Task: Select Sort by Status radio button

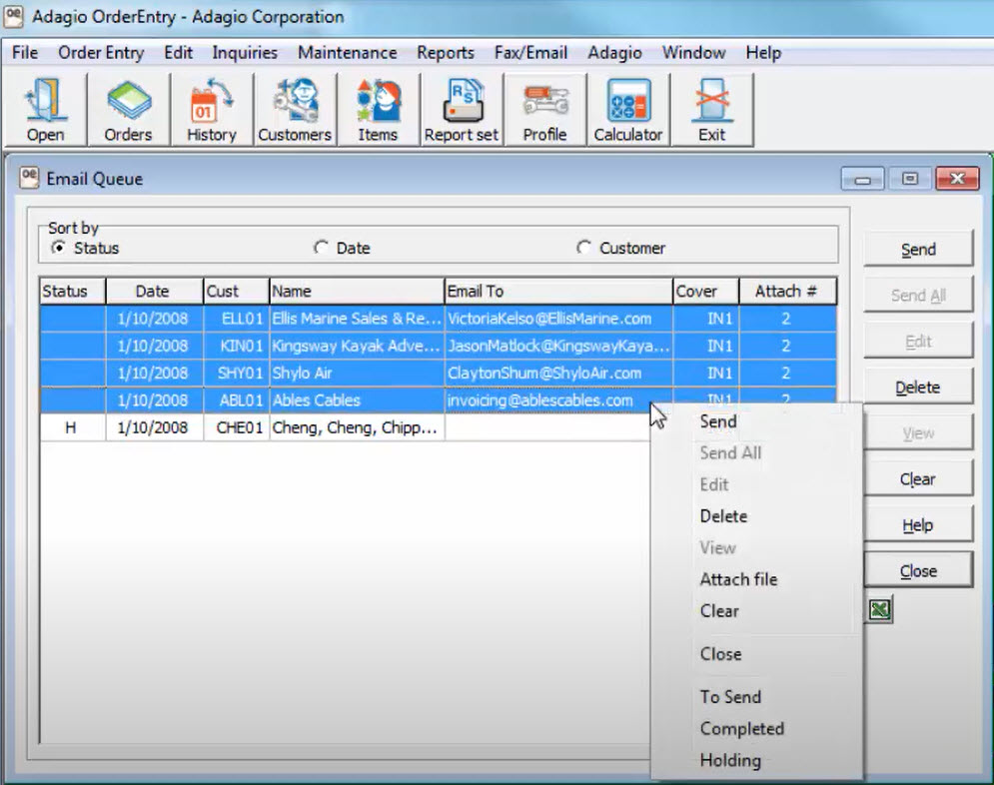Action: click(x=58, y=247)
